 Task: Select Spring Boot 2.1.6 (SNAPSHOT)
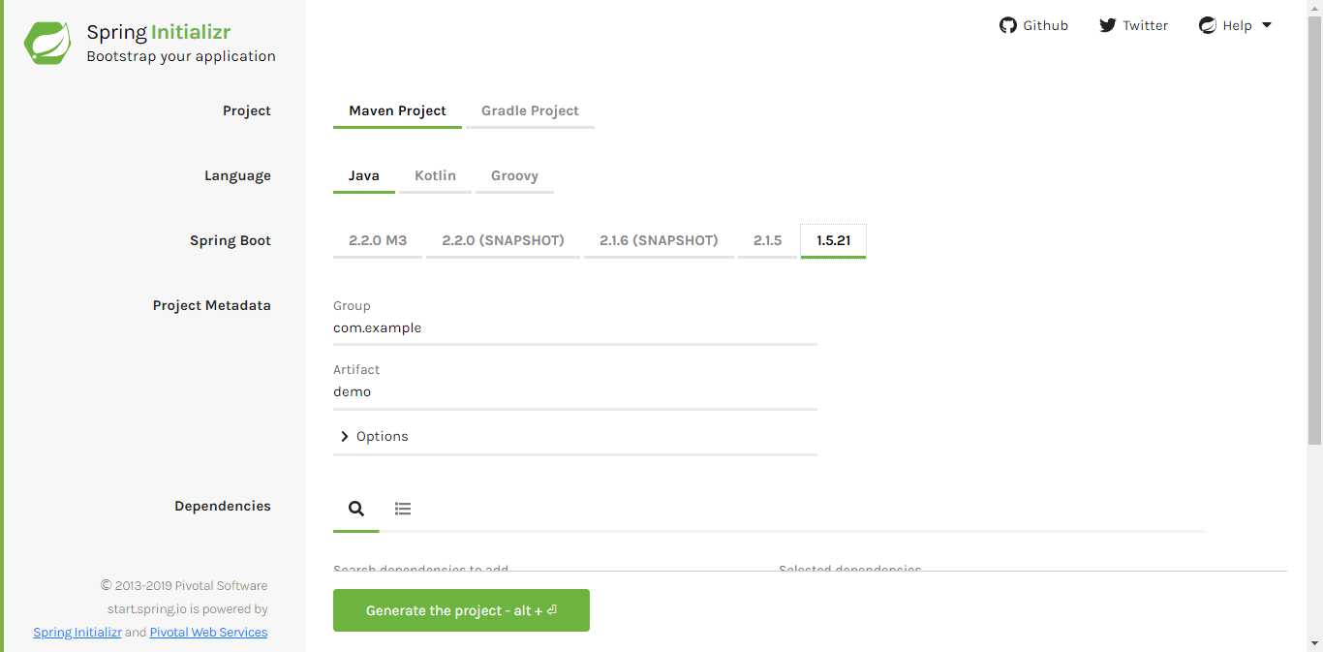[659, 240]
